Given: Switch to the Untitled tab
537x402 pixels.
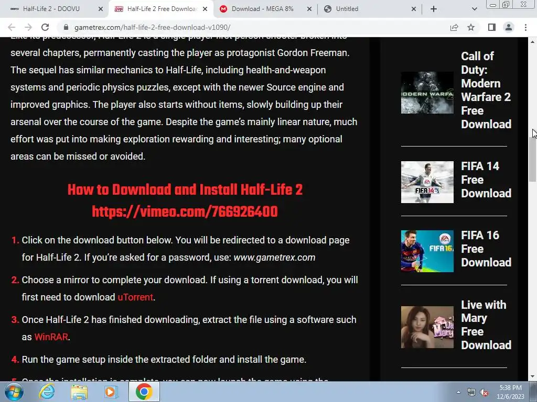Looking at the screenshot, I should [347, 9].
